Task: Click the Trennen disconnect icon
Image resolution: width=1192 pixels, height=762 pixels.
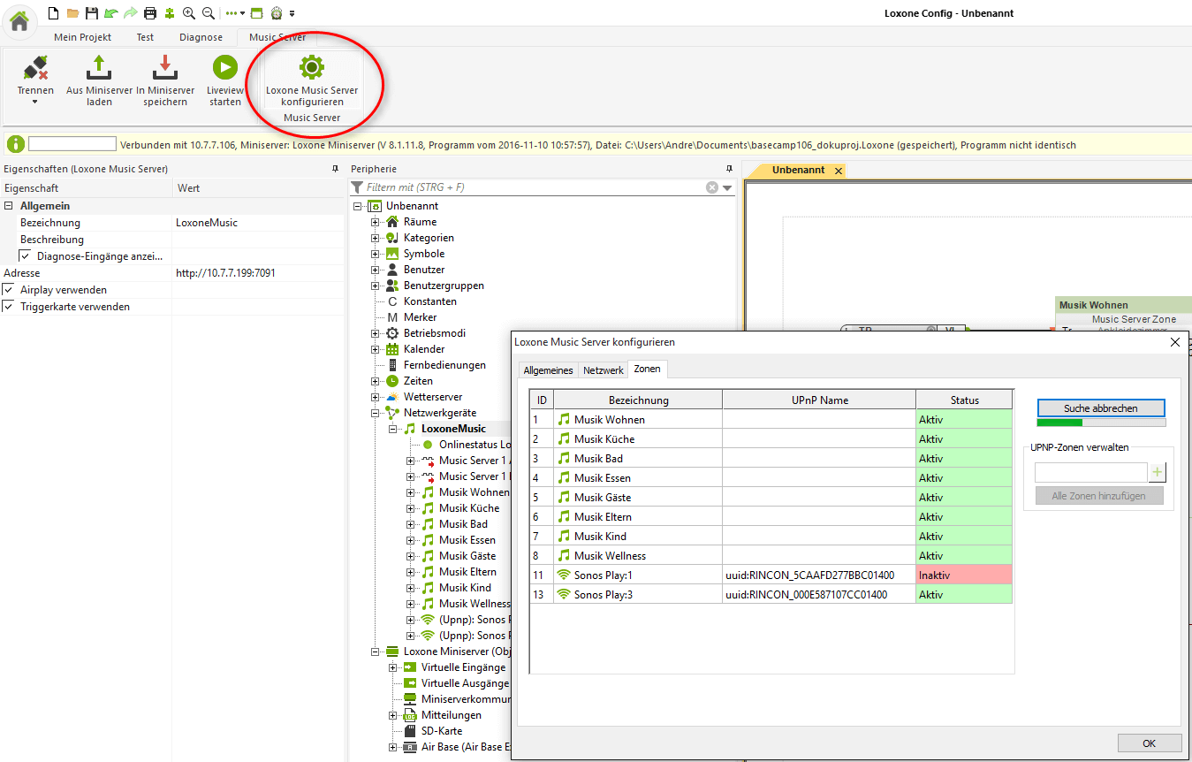Action: click(x=35, y=67)
